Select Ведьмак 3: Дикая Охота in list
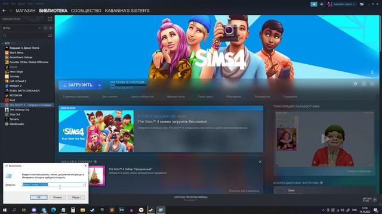Screen dimensions: 382x214 tap(24, 48)
